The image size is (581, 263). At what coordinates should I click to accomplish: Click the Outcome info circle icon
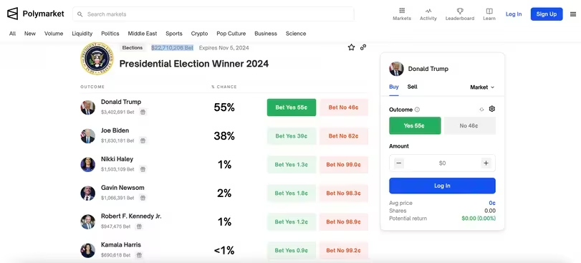coord(417,110)
